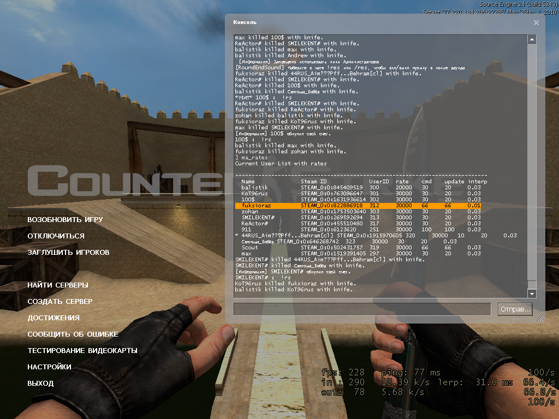Select СООБЩИТЬ ОБ ОШИБКЕ menu item
Image resolution: width=559 pixels, height=419 pixels.
click(x=73, y=334)
